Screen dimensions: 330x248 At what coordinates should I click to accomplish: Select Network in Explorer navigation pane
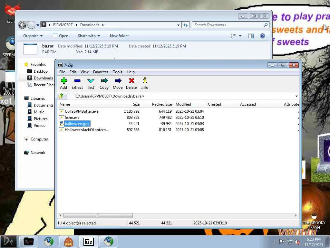click(x=38, y=153)
